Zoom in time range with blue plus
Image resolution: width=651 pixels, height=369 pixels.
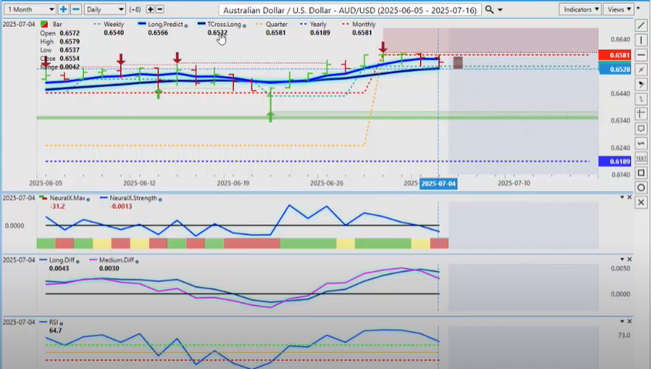pos(63,9)
